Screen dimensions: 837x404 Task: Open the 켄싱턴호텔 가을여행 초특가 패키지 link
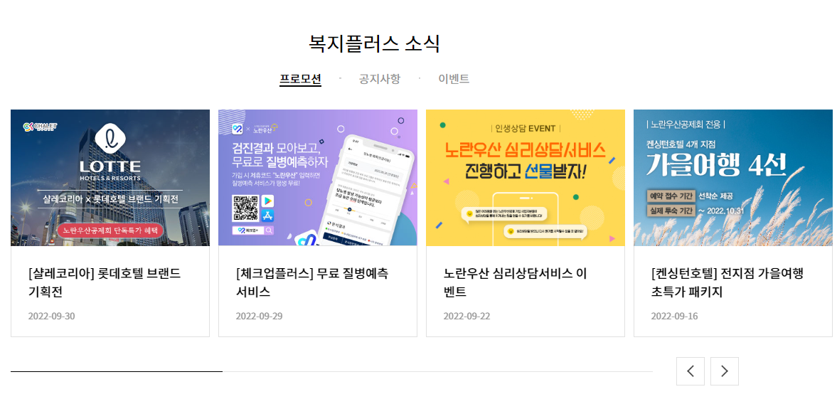click(x=727, y=283)
